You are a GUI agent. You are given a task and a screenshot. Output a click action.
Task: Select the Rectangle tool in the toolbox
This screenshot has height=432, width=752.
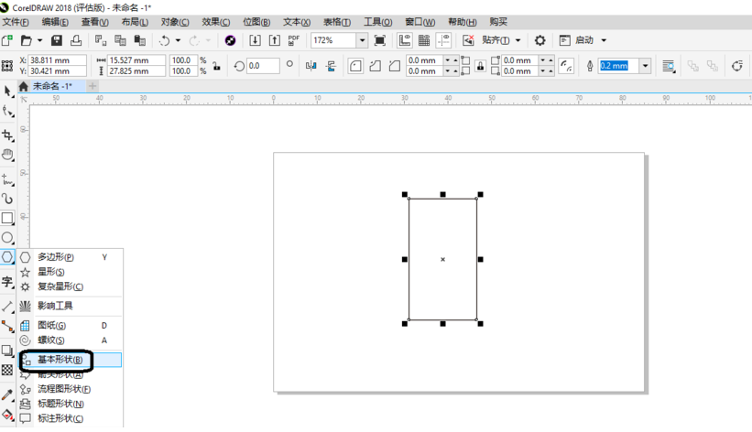tap(7, 218)
